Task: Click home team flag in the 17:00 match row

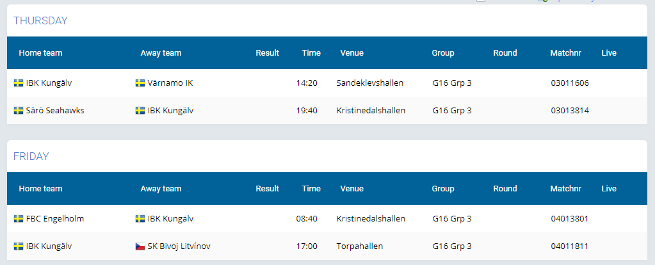Action: [19, 246]
